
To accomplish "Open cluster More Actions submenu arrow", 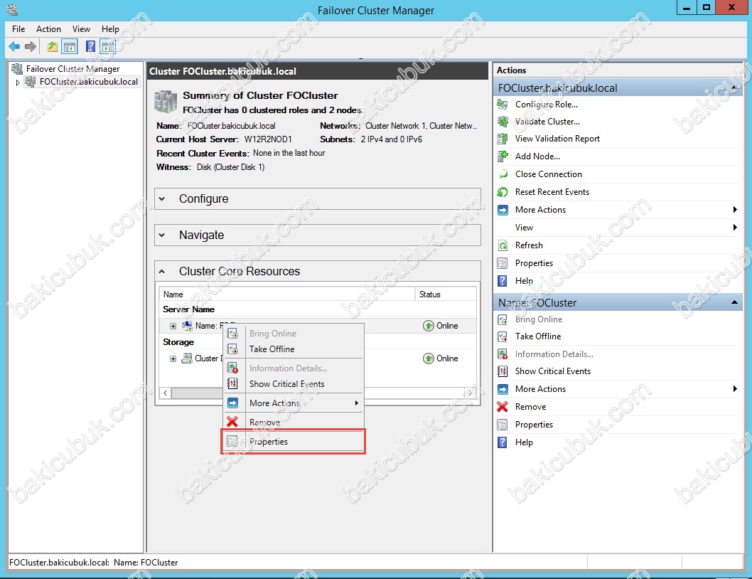I will pyautogui.click(x=735, y=209).
